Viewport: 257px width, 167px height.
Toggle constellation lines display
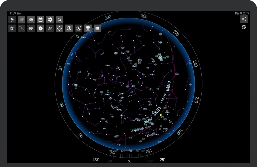[21, 28]
